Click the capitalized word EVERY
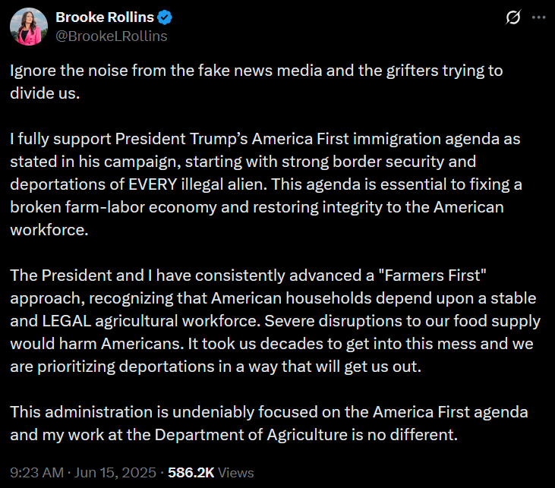555x488 pixels. coord(153,184)
